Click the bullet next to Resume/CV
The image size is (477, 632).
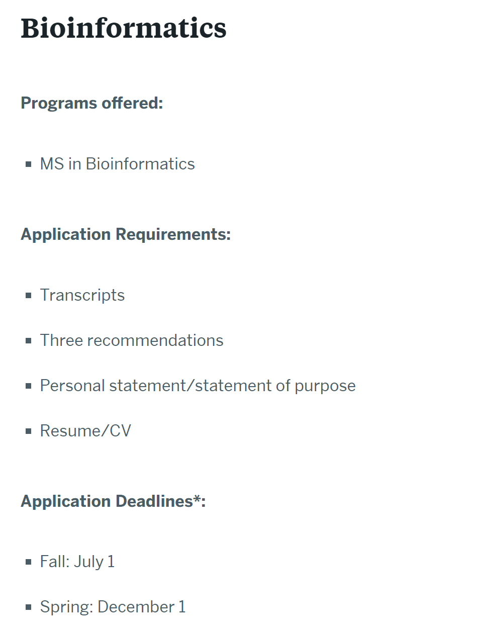pos(29,431)
